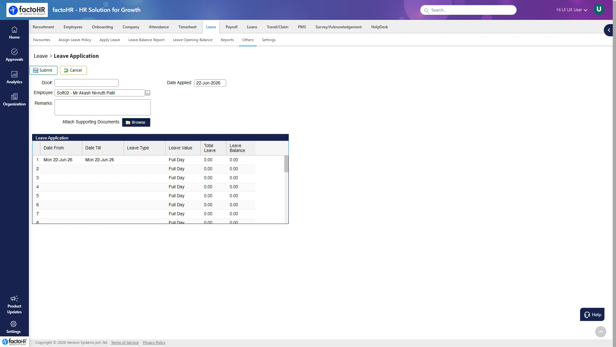Open the Payroll module tab

(x=231, y=27)
